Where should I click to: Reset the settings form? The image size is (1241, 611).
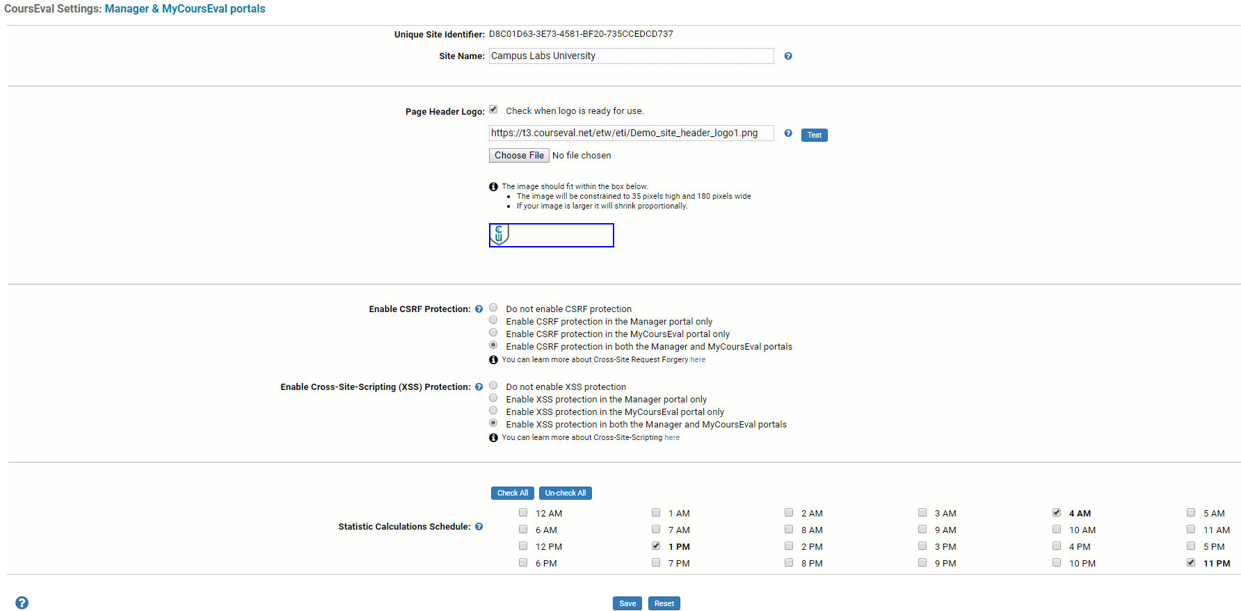pyautogui.click(x=664, y=603)
